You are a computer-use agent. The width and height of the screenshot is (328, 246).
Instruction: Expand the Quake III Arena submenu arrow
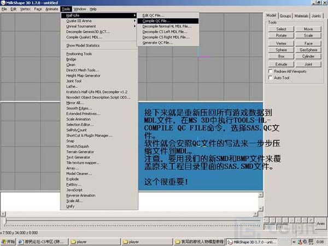pos(134,21)
